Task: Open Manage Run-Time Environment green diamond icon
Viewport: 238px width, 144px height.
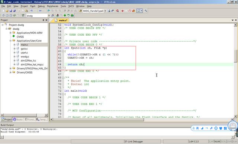Action: pyautogui.click(x=65, y=16)
